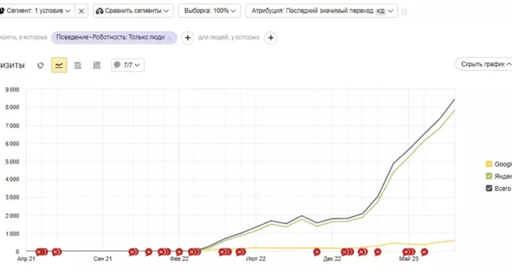Add a visit condition with the plus icon

pyautogui.click(x=188, y=38)
